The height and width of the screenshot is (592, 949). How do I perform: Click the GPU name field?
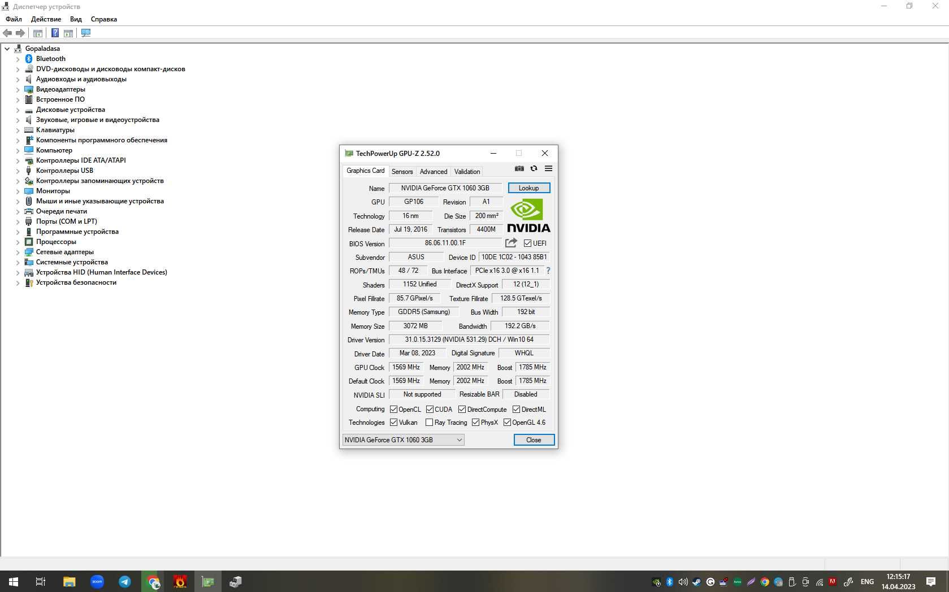(x=445, y=188)
